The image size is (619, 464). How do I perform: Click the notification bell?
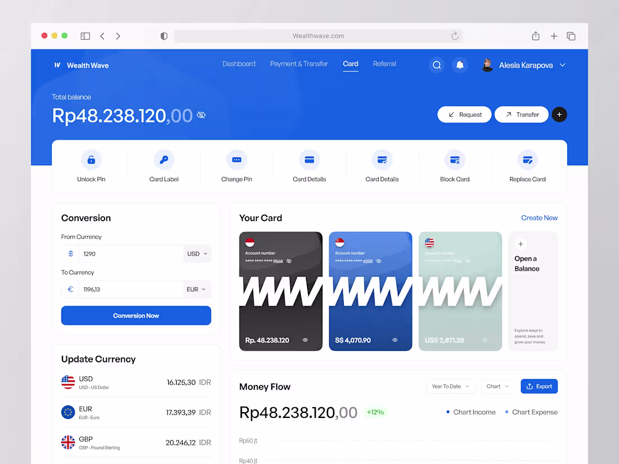[x=460, y=65]
